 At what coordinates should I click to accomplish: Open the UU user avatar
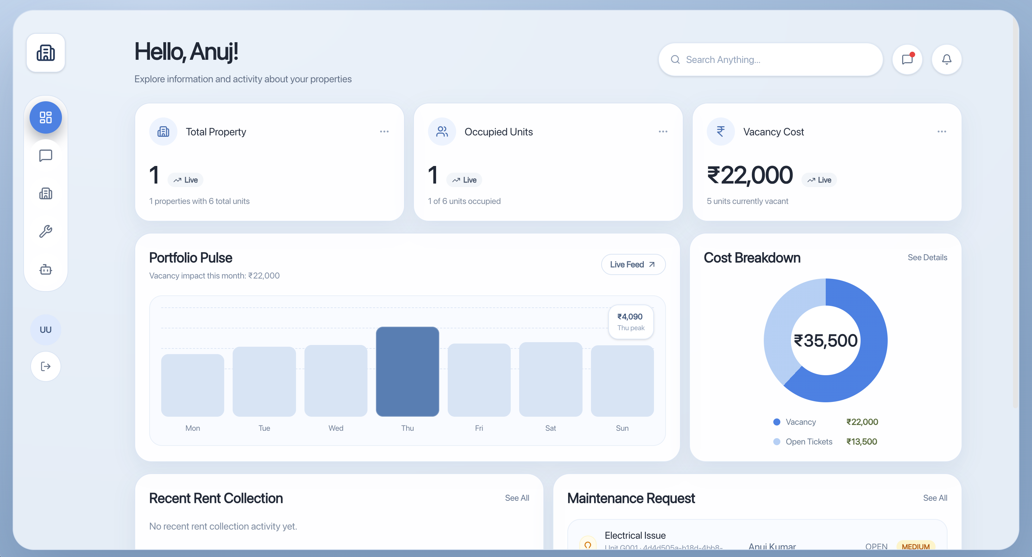pyautogui.click(x=46, y=329)
